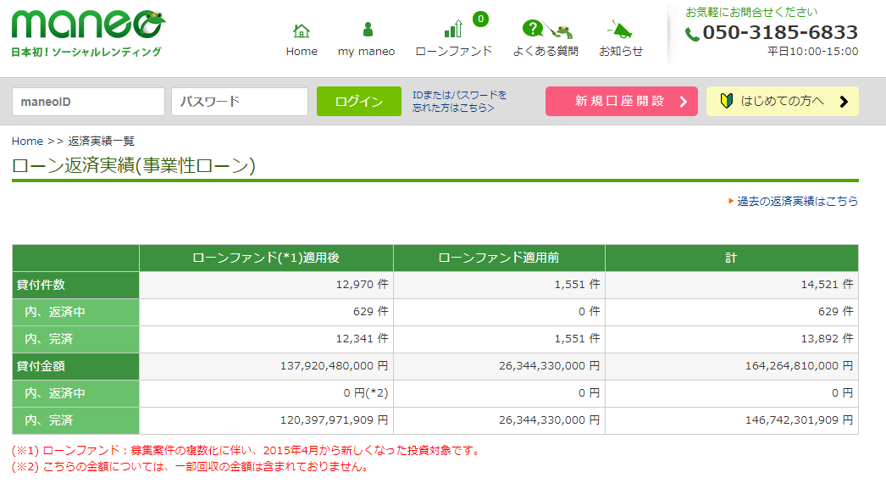Click the 平日10:00-15:00 hours text
Image resolution: width=886 pixels, height=489 pixels.
coord(812,52)
